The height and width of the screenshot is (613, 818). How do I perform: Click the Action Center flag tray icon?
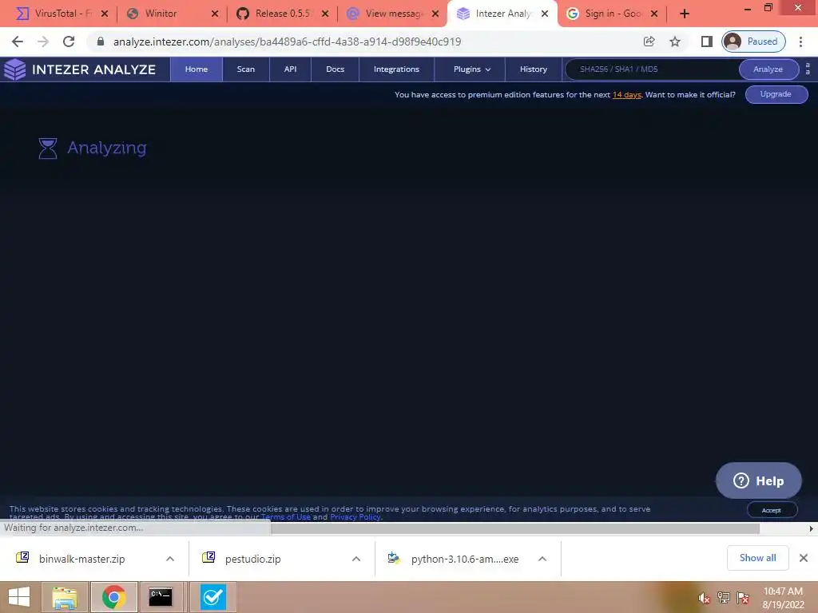click(x=743, y=598)
